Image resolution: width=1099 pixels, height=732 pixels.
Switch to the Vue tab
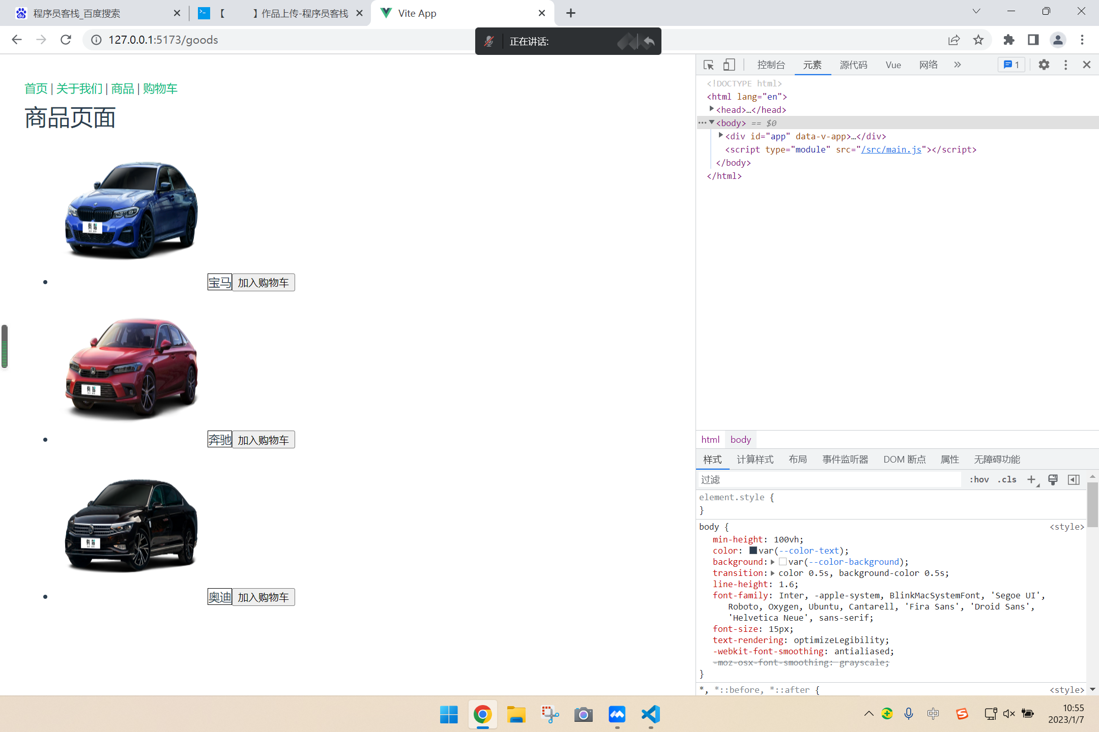click(893, 65)
